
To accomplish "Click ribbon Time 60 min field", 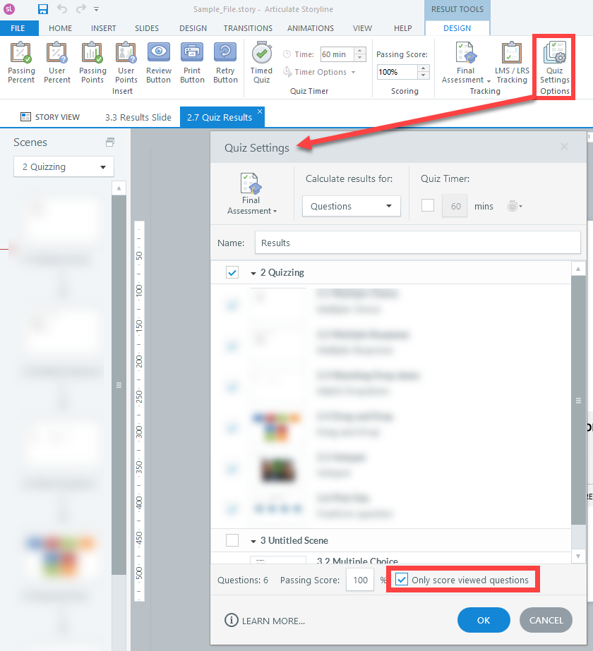I will (337, 54).
